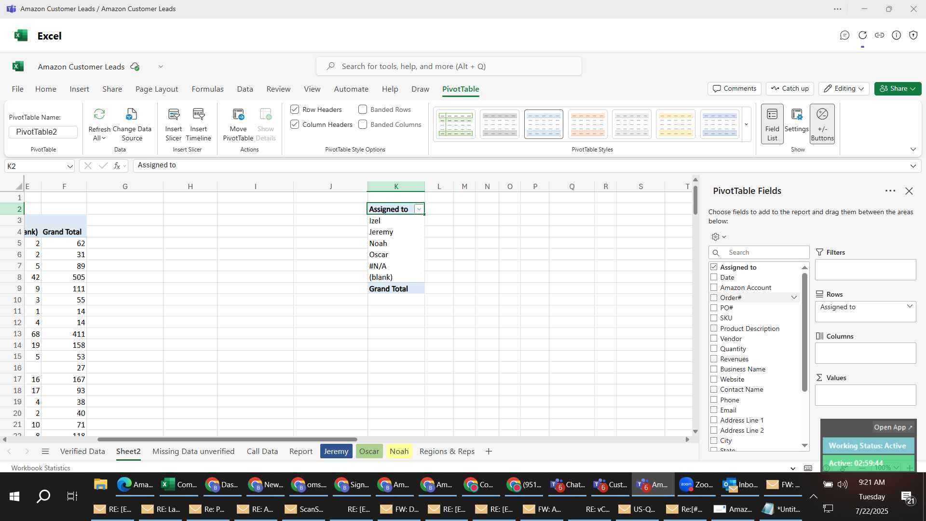Uncheck the Column Headers checkbox
The width and height of the screenshot is (926, 521).
tap(295, 124)
